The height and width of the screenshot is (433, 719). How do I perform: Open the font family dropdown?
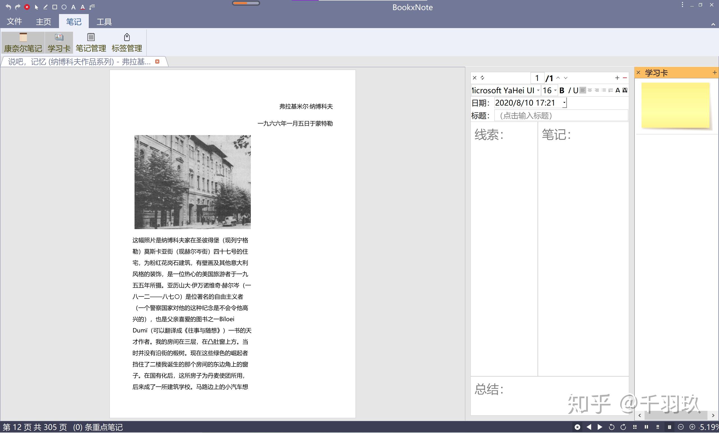point(538,90)
